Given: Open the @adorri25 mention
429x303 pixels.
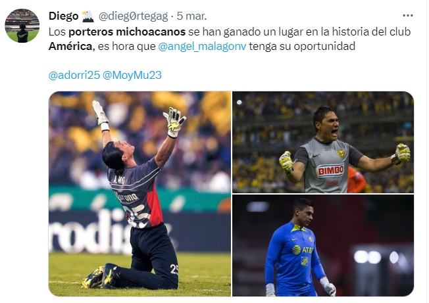Looking at the screenshot, I should (74, 75).
